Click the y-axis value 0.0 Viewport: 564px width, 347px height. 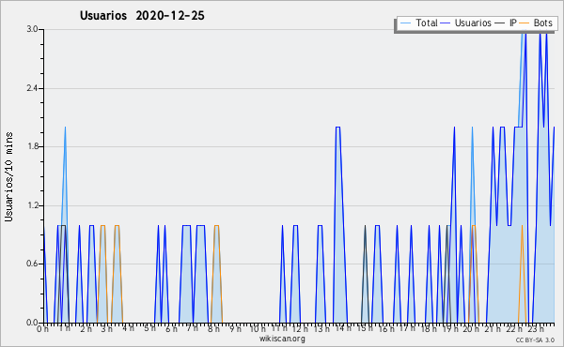tap(32, 323)
